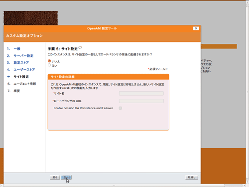
Task: Go to step 2 サーバー設定
Action: (23, 56)
